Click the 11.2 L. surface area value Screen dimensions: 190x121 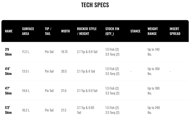(x=26, y=52)
